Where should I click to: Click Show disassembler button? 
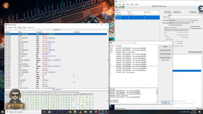[165, 50]
